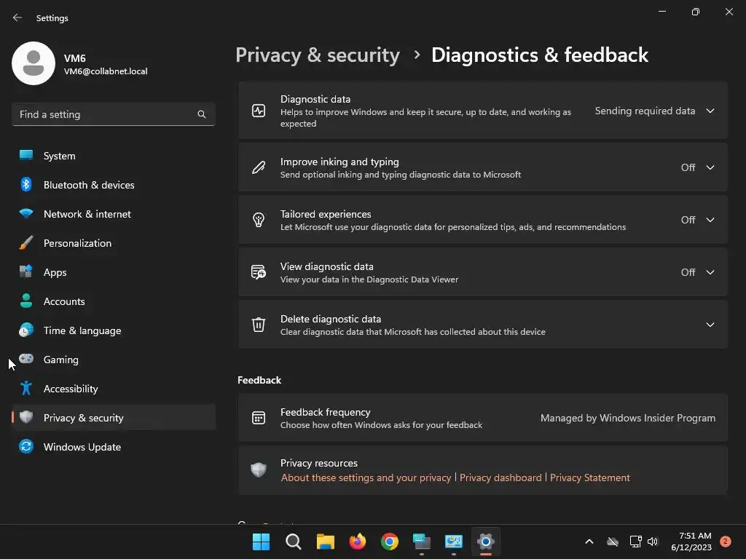Viewport: 746px width, 559px height.
Task: Click the Privacy resources shield icon
Action: [x=259, y=469]
